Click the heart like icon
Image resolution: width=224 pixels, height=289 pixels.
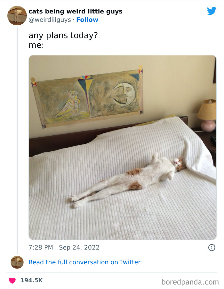point(12,280)
